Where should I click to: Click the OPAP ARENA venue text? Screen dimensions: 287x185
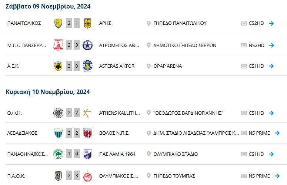[x=168, y=66]
